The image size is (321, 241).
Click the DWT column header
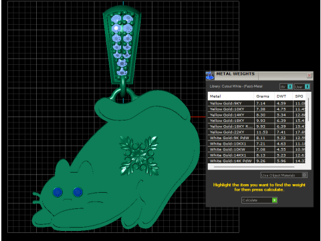(284, 96)
